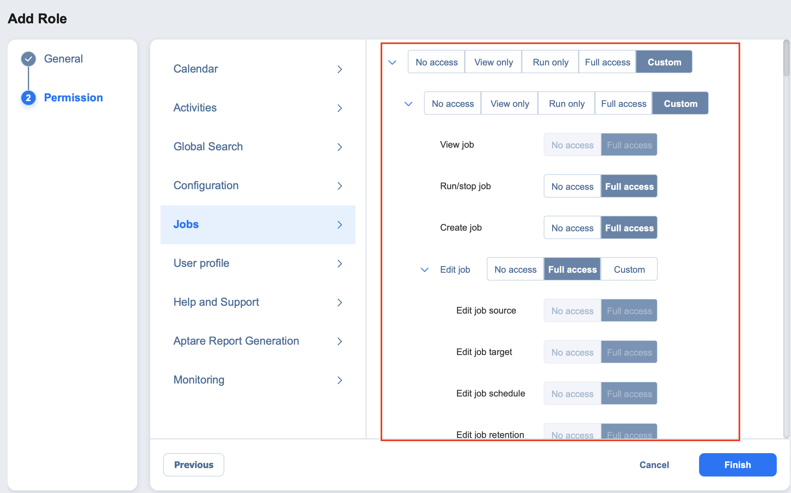The image size is (791, 493).
Task: Collapse the top Jobs permission group
Action: point(392,62)
